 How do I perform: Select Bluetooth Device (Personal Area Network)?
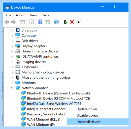click(x=58, y=93)
